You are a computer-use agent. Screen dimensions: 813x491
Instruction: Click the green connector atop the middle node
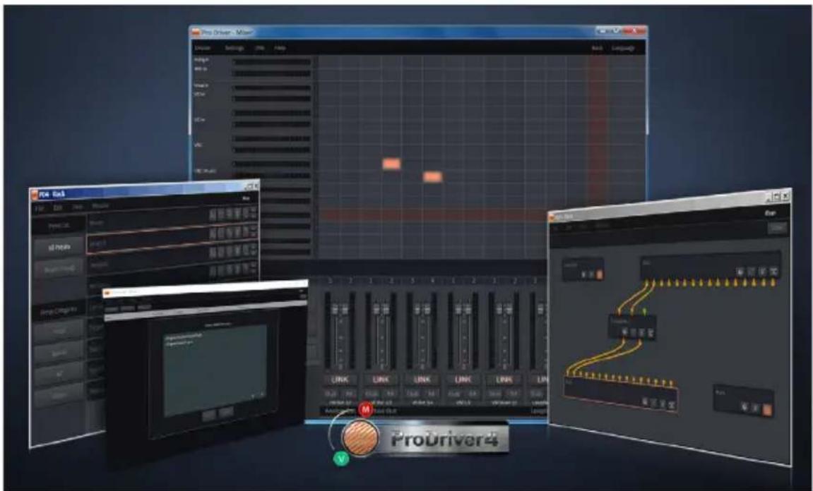point(643,311)
